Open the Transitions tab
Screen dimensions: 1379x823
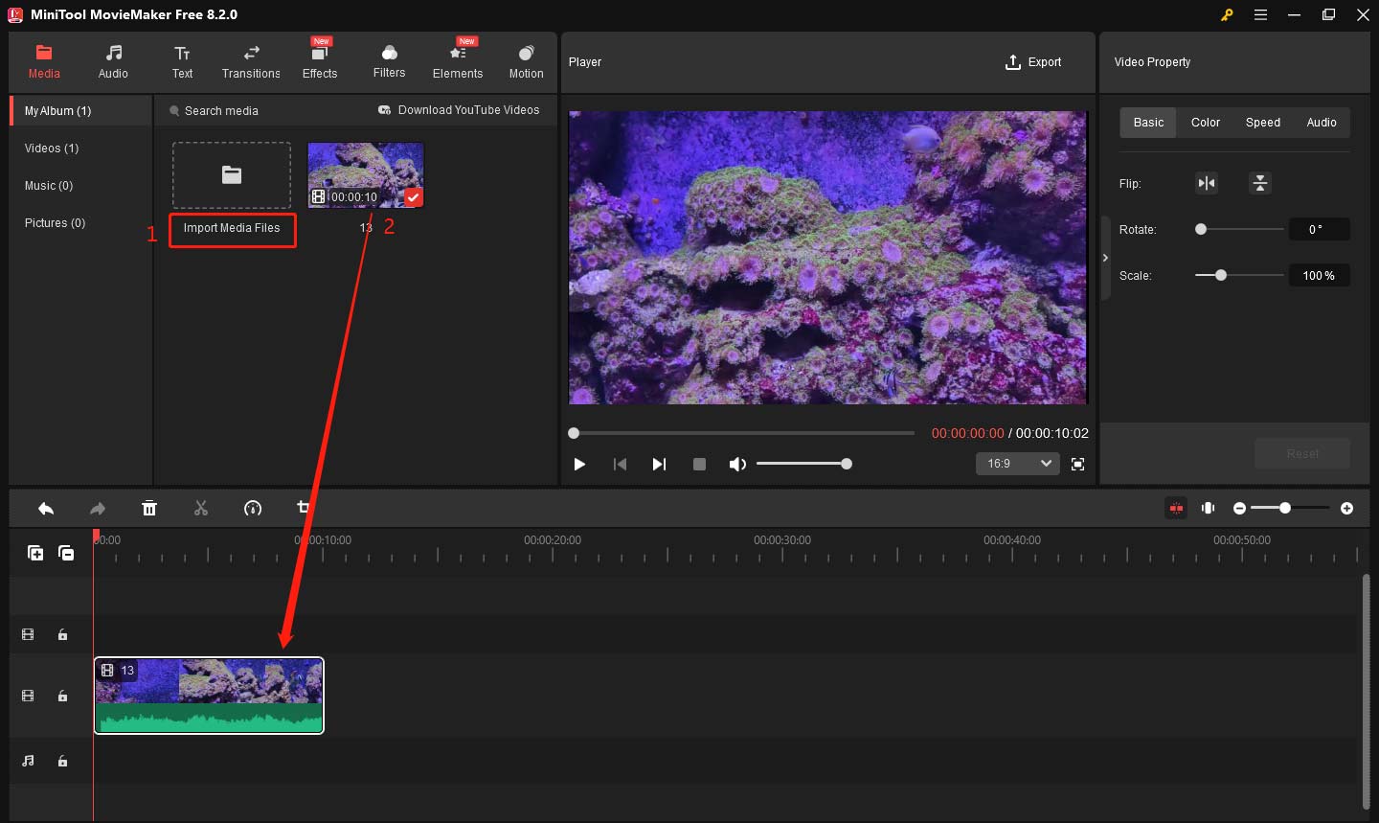pos(251,61)
